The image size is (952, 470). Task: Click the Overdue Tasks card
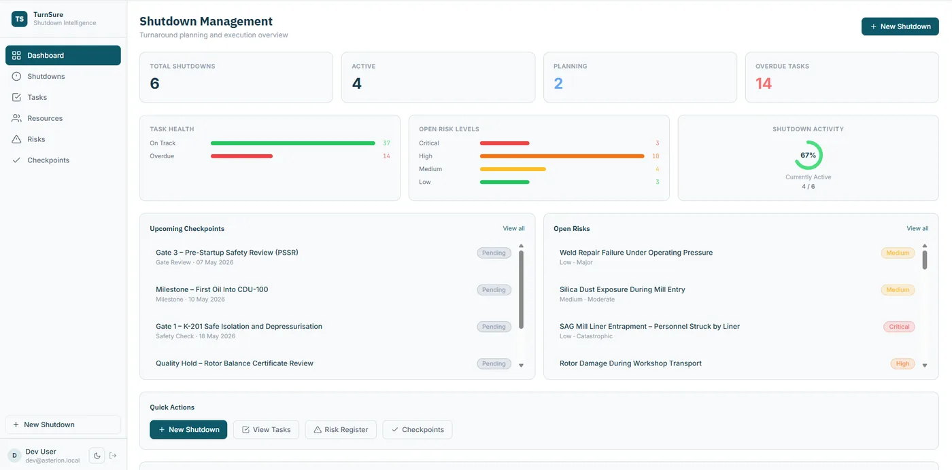coord(842,77)
